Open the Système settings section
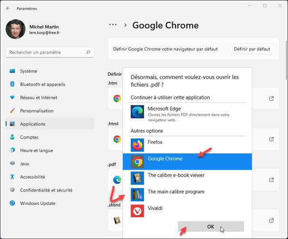The width and height of the screenshot is (288, 239). point(29,71)
